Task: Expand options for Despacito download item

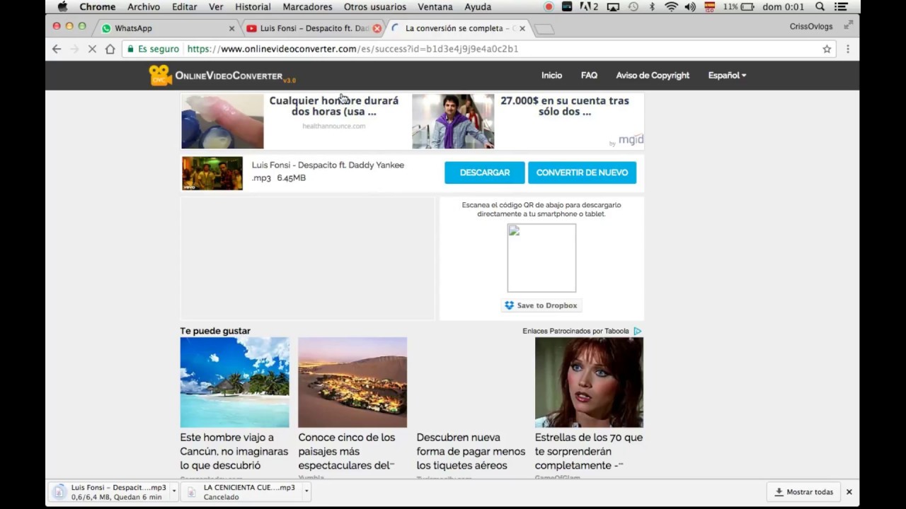Action: tap(173, 491)
